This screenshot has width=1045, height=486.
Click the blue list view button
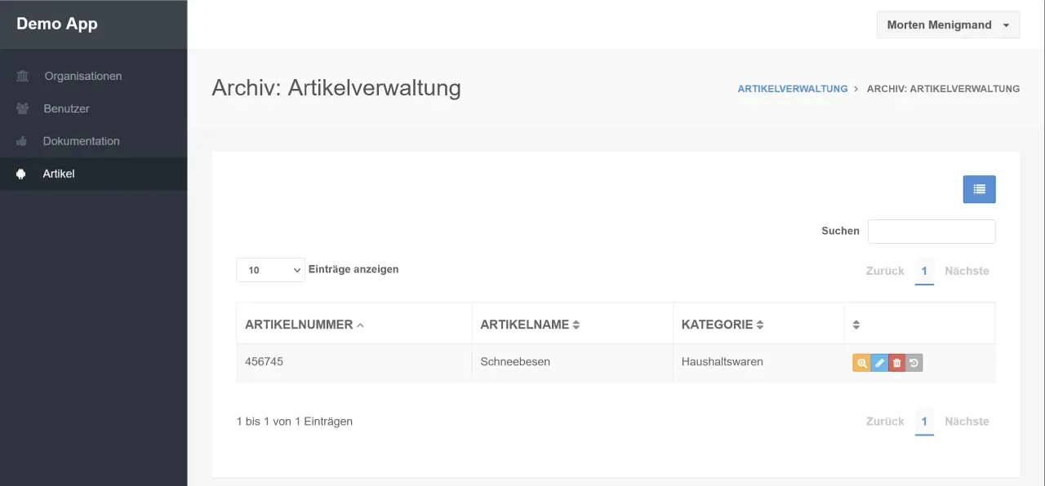click(x=979, y=189)
